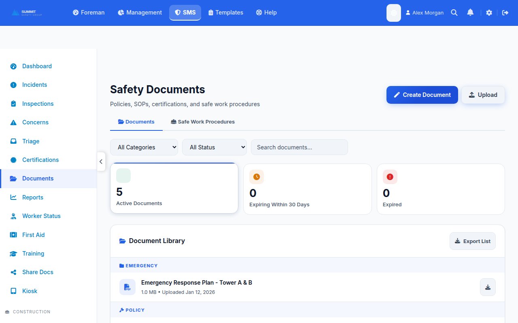Screen dimensions: 518x323
Task: Download the Emergency Response Plan document
Action: (488, 287)
